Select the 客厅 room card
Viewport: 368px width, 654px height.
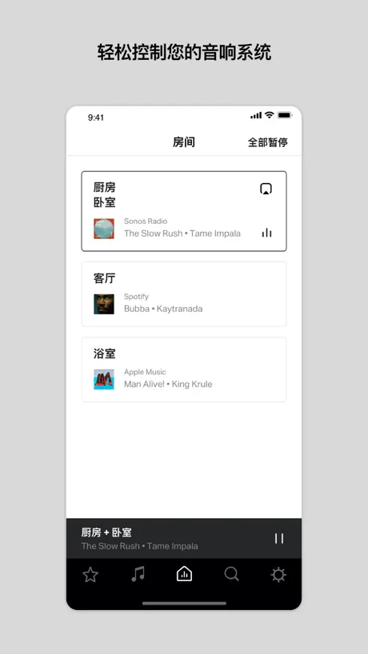[184, 294]
